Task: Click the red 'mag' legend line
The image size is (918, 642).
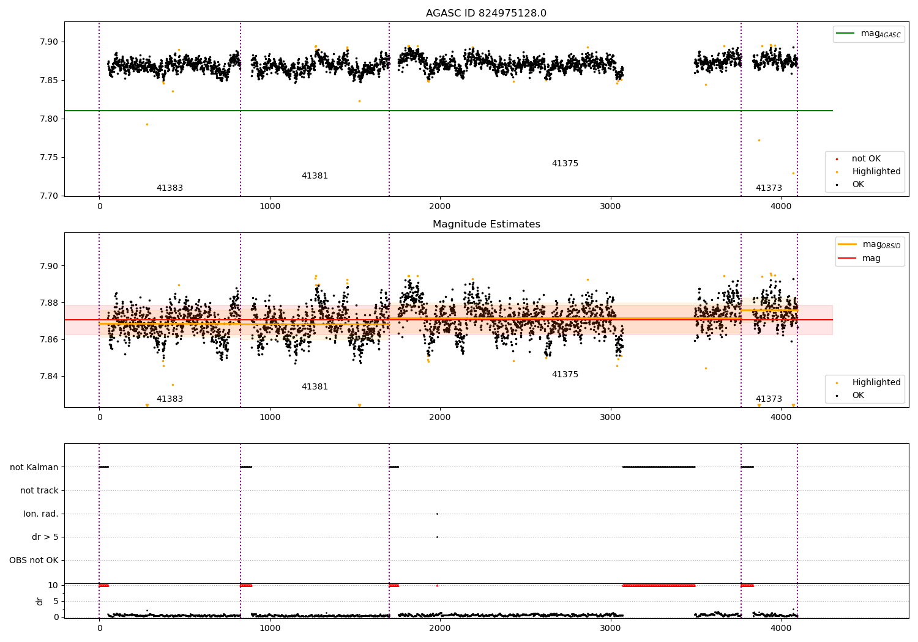Action: pos(848,259)
